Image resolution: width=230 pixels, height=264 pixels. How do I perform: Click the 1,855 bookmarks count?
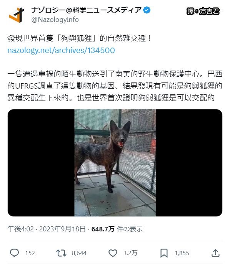182,253
